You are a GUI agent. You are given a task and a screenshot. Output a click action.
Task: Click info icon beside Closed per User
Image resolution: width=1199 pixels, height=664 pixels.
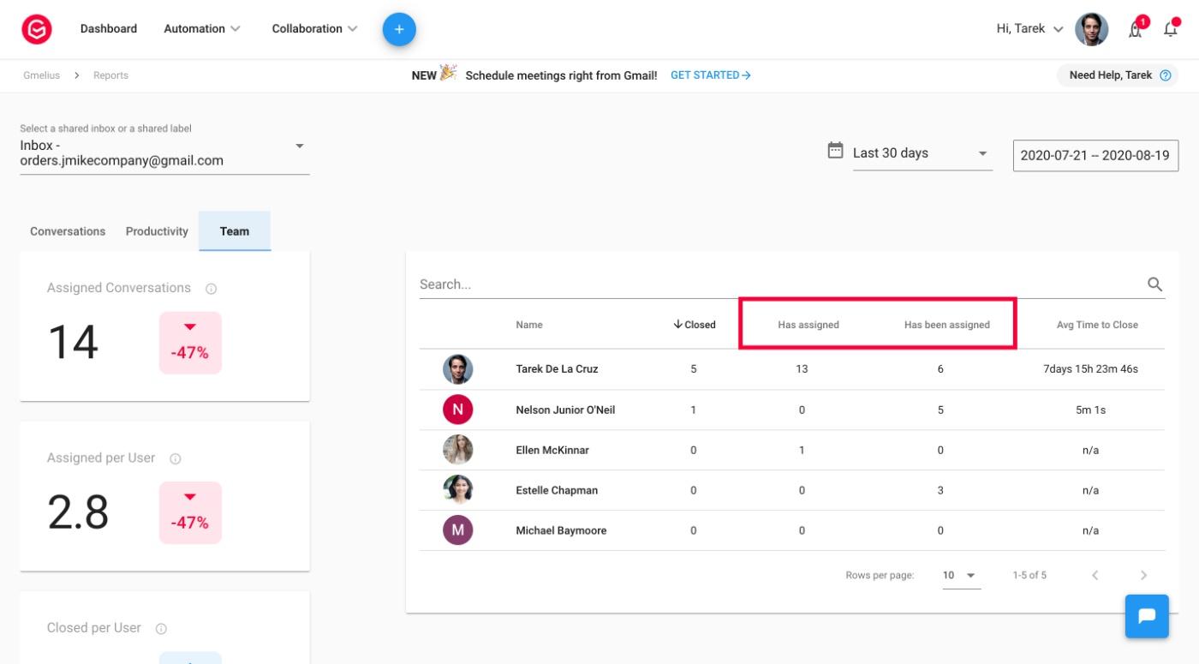coord(161,629)
